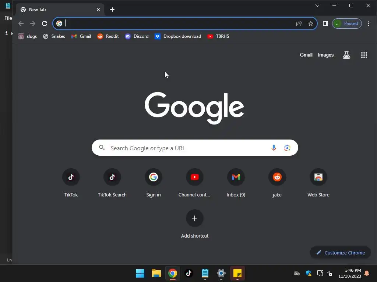Click the Customize Chrome button

340,253
